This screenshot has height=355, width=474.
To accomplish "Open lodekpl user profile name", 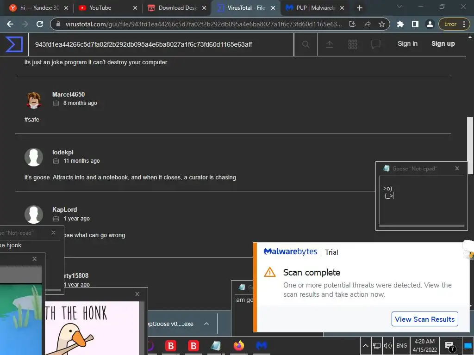I will coord(63,153).
